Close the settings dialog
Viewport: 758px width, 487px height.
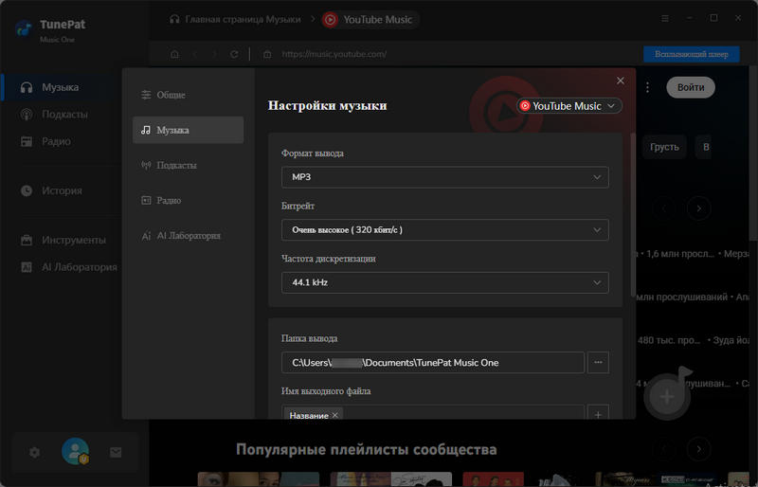click(x=621, y=81)
